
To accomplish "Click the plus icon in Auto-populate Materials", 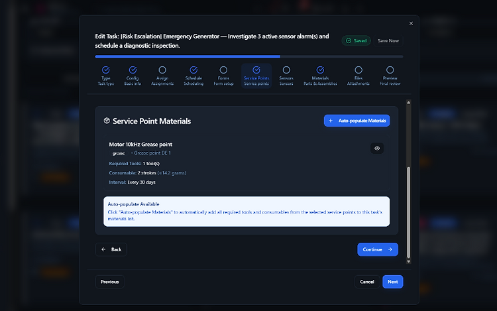I will 331,121.
